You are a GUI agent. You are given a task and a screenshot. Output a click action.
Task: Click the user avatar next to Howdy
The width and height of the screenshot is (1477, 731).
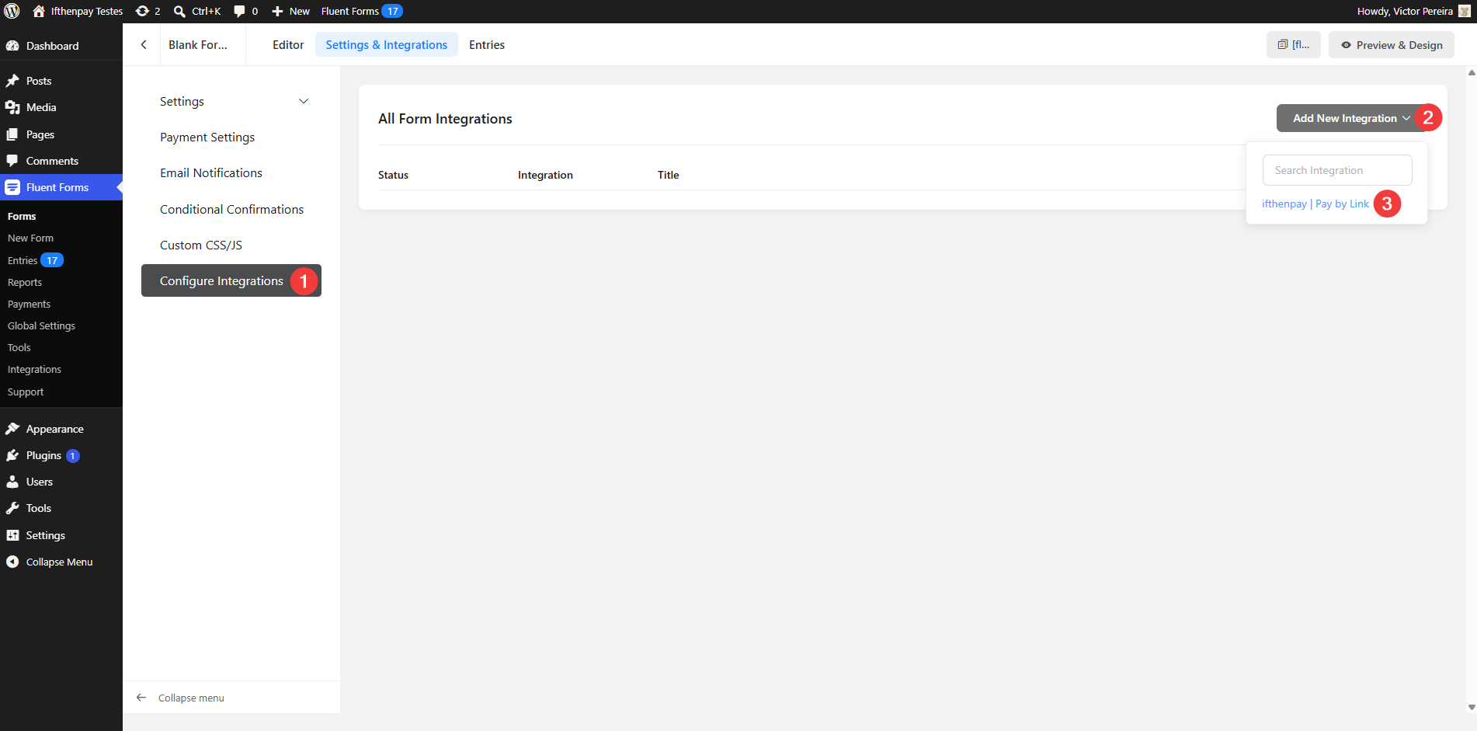point(1465,11)
